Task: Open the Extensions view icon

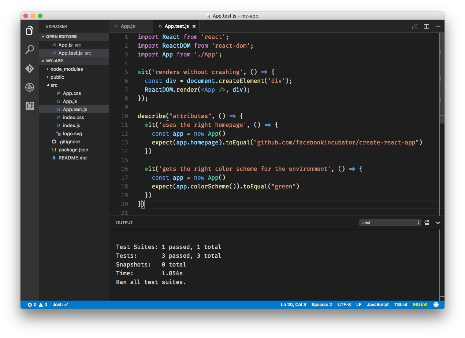Action: point(30,106)
